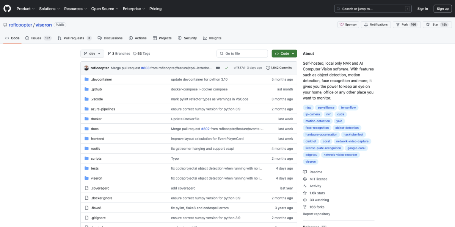
Task: Click the GitHub logo icon
Action: [8, 9]
